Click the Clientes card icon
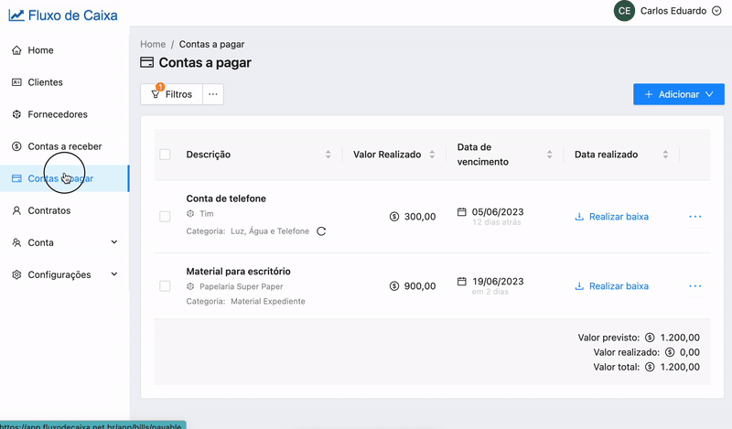The width and height of the screenshot is (732, 429). coord(16,82)
